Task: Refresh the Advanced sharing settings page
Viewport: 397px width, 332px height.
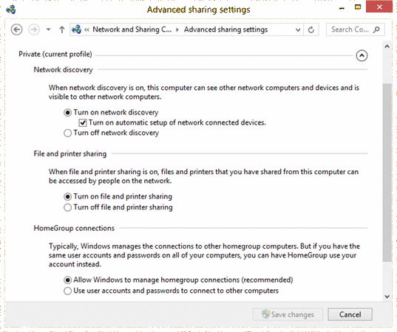Action: (311, 30)
